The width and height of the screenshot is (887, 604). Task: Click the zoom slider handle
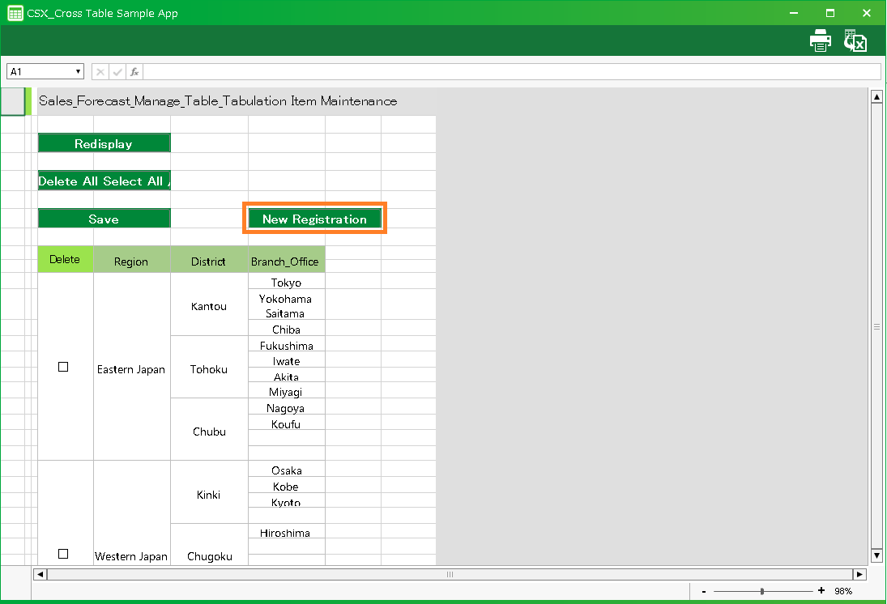click(x=762, y=591)
